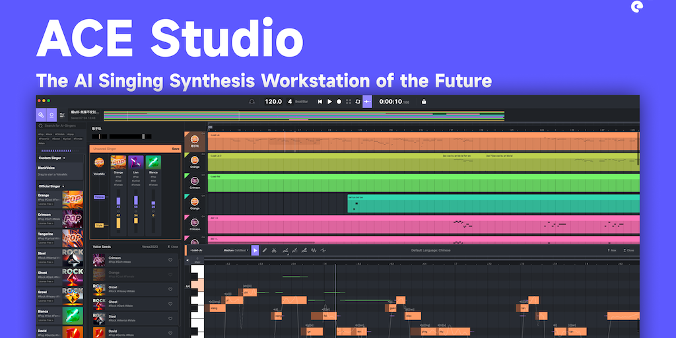Click the four-dot grid icon in transport
The height and width of the screenshot is (338, 676).
[349, 102]
